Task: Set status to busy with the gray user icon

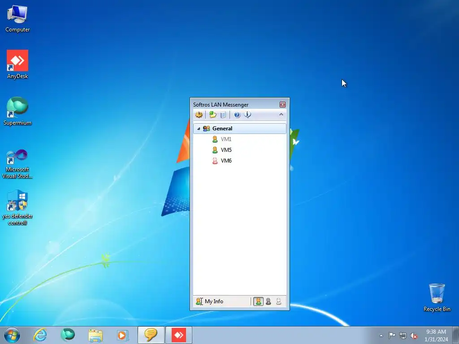Action: pyautogui.click(x=268, y=301)
